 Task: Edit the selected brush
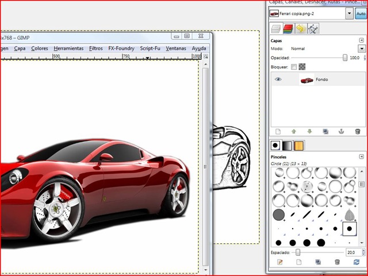(280, 262)
